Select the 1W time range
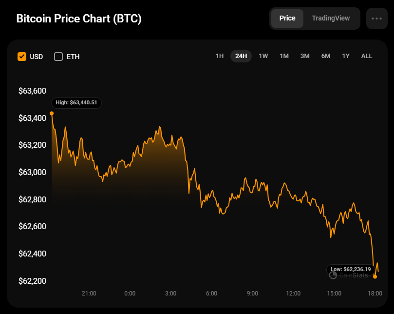The height and width of the screenshot is (314, 394). pos(263,56)
